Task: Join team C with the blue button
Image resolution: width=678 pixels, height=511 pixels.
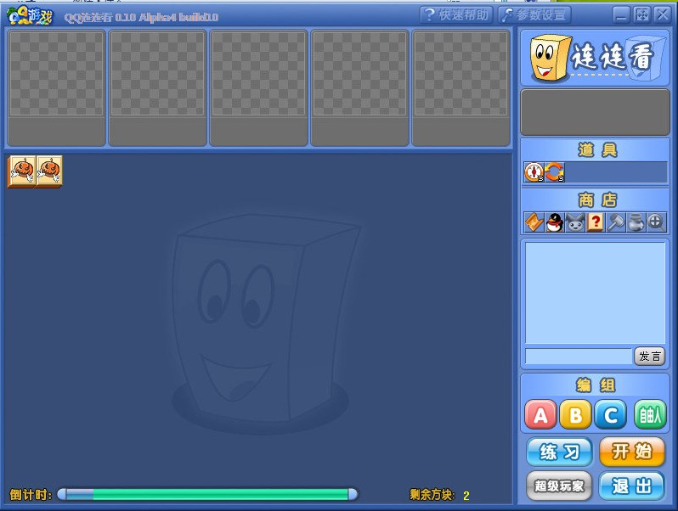Action: tap(611, 415)
